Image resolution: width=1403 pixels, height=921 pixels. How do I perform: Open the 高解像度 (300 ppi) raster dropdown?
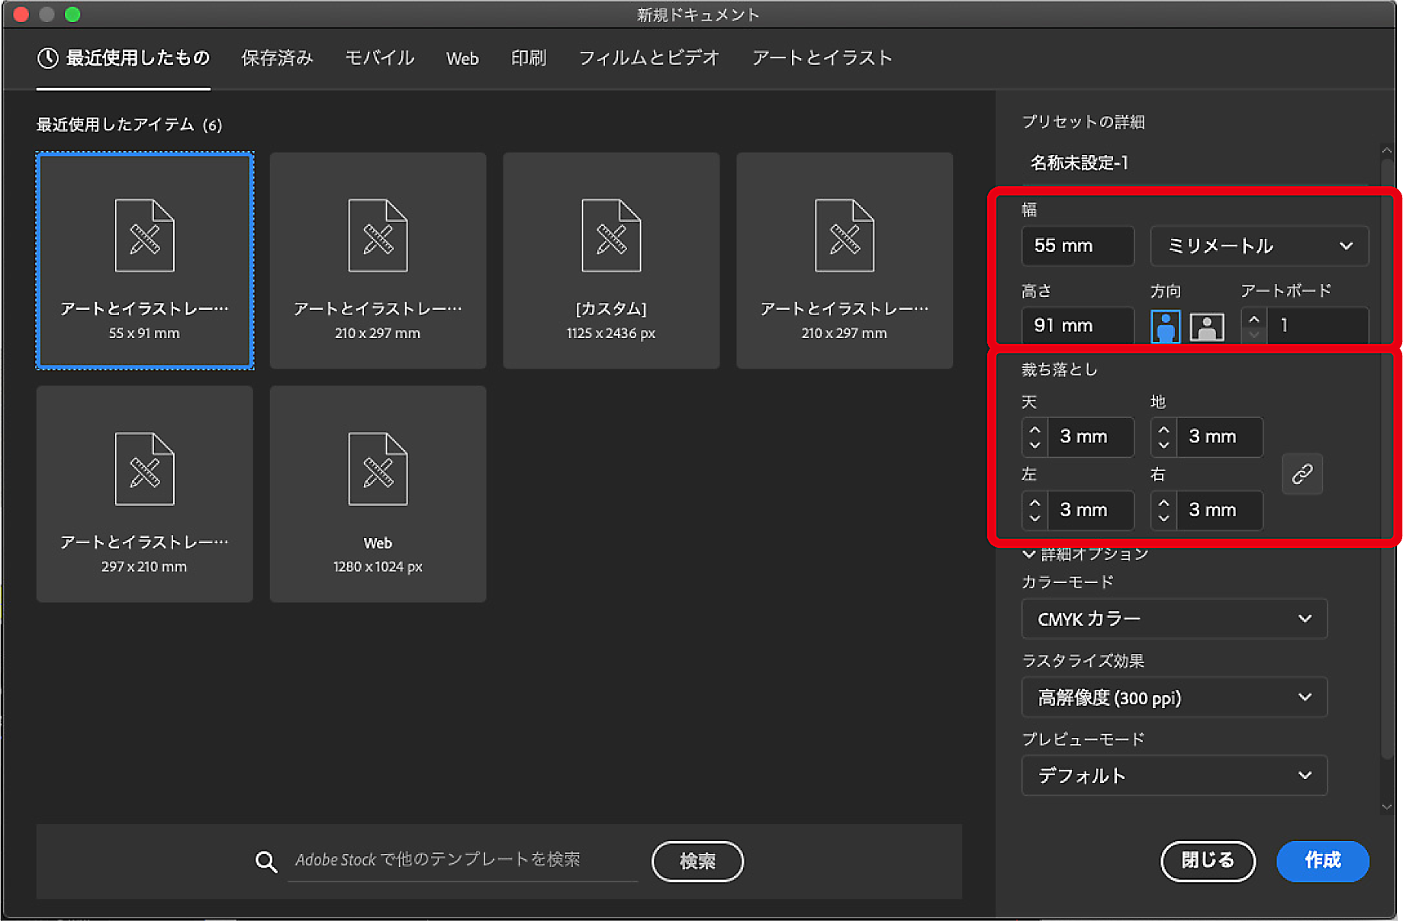1173,697
